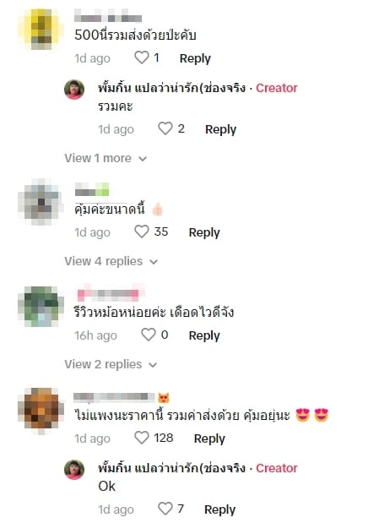The height and width of the screenshot is (523, 368).
Task: Open creator avatar beside the first reply
Action: tap(74, 90)
